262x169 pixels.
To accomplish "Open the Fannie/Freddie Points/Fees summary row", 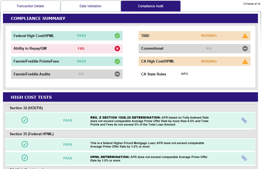I will click(x=67, y=61).
